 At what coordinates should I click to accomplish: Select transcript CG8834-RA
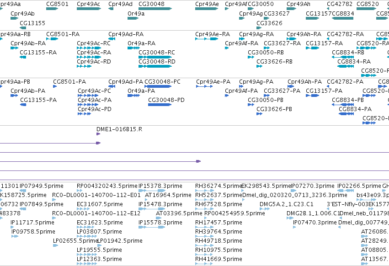(354, 62)
